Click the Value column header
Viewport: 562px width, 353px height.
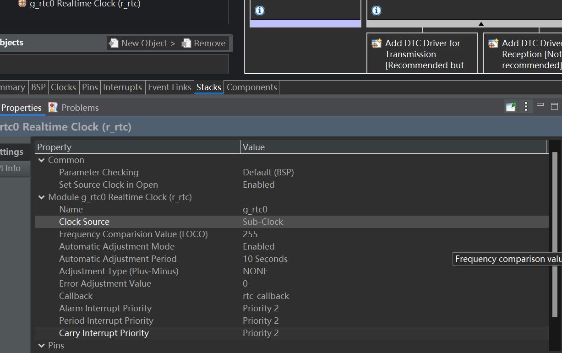(393, 147)
